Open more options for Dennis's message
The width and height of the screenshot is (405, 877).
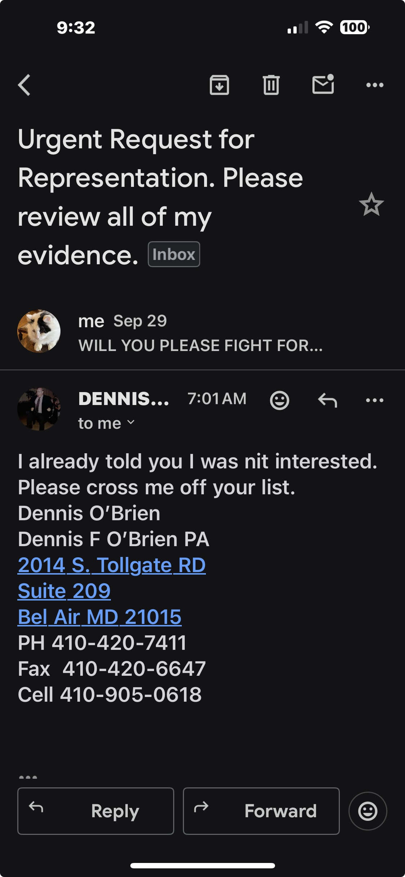[x=374, y=400]
